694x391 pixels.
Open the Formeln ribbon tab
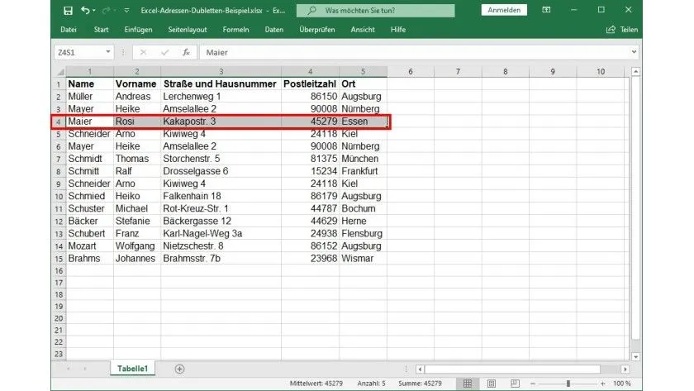point(235,29)
